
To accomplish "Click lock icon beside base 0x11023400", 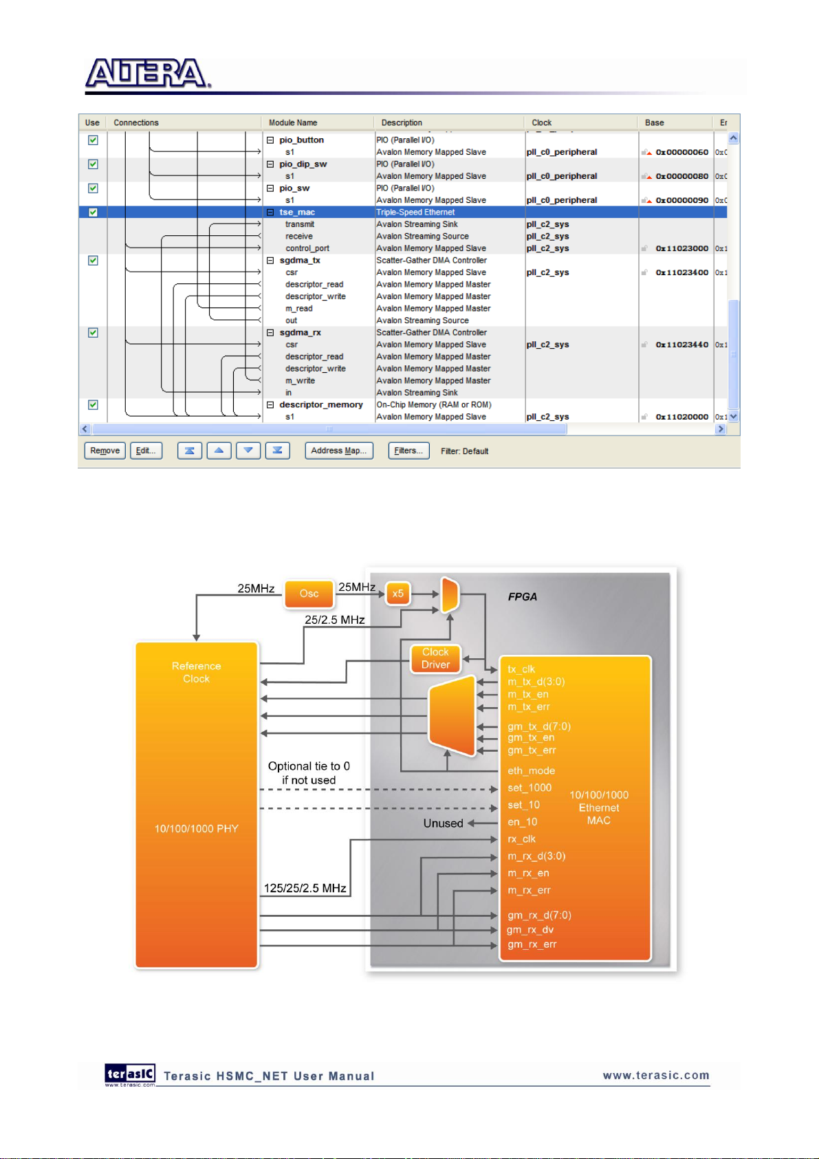I will coord(645,272).
